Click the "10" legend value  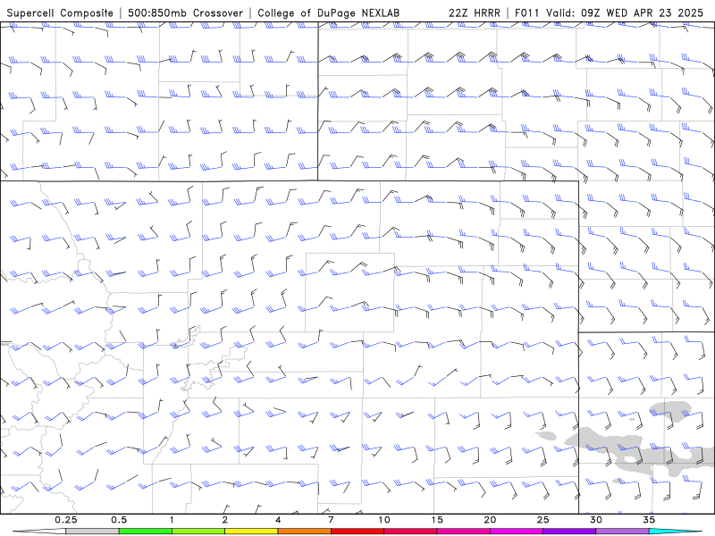384,520
